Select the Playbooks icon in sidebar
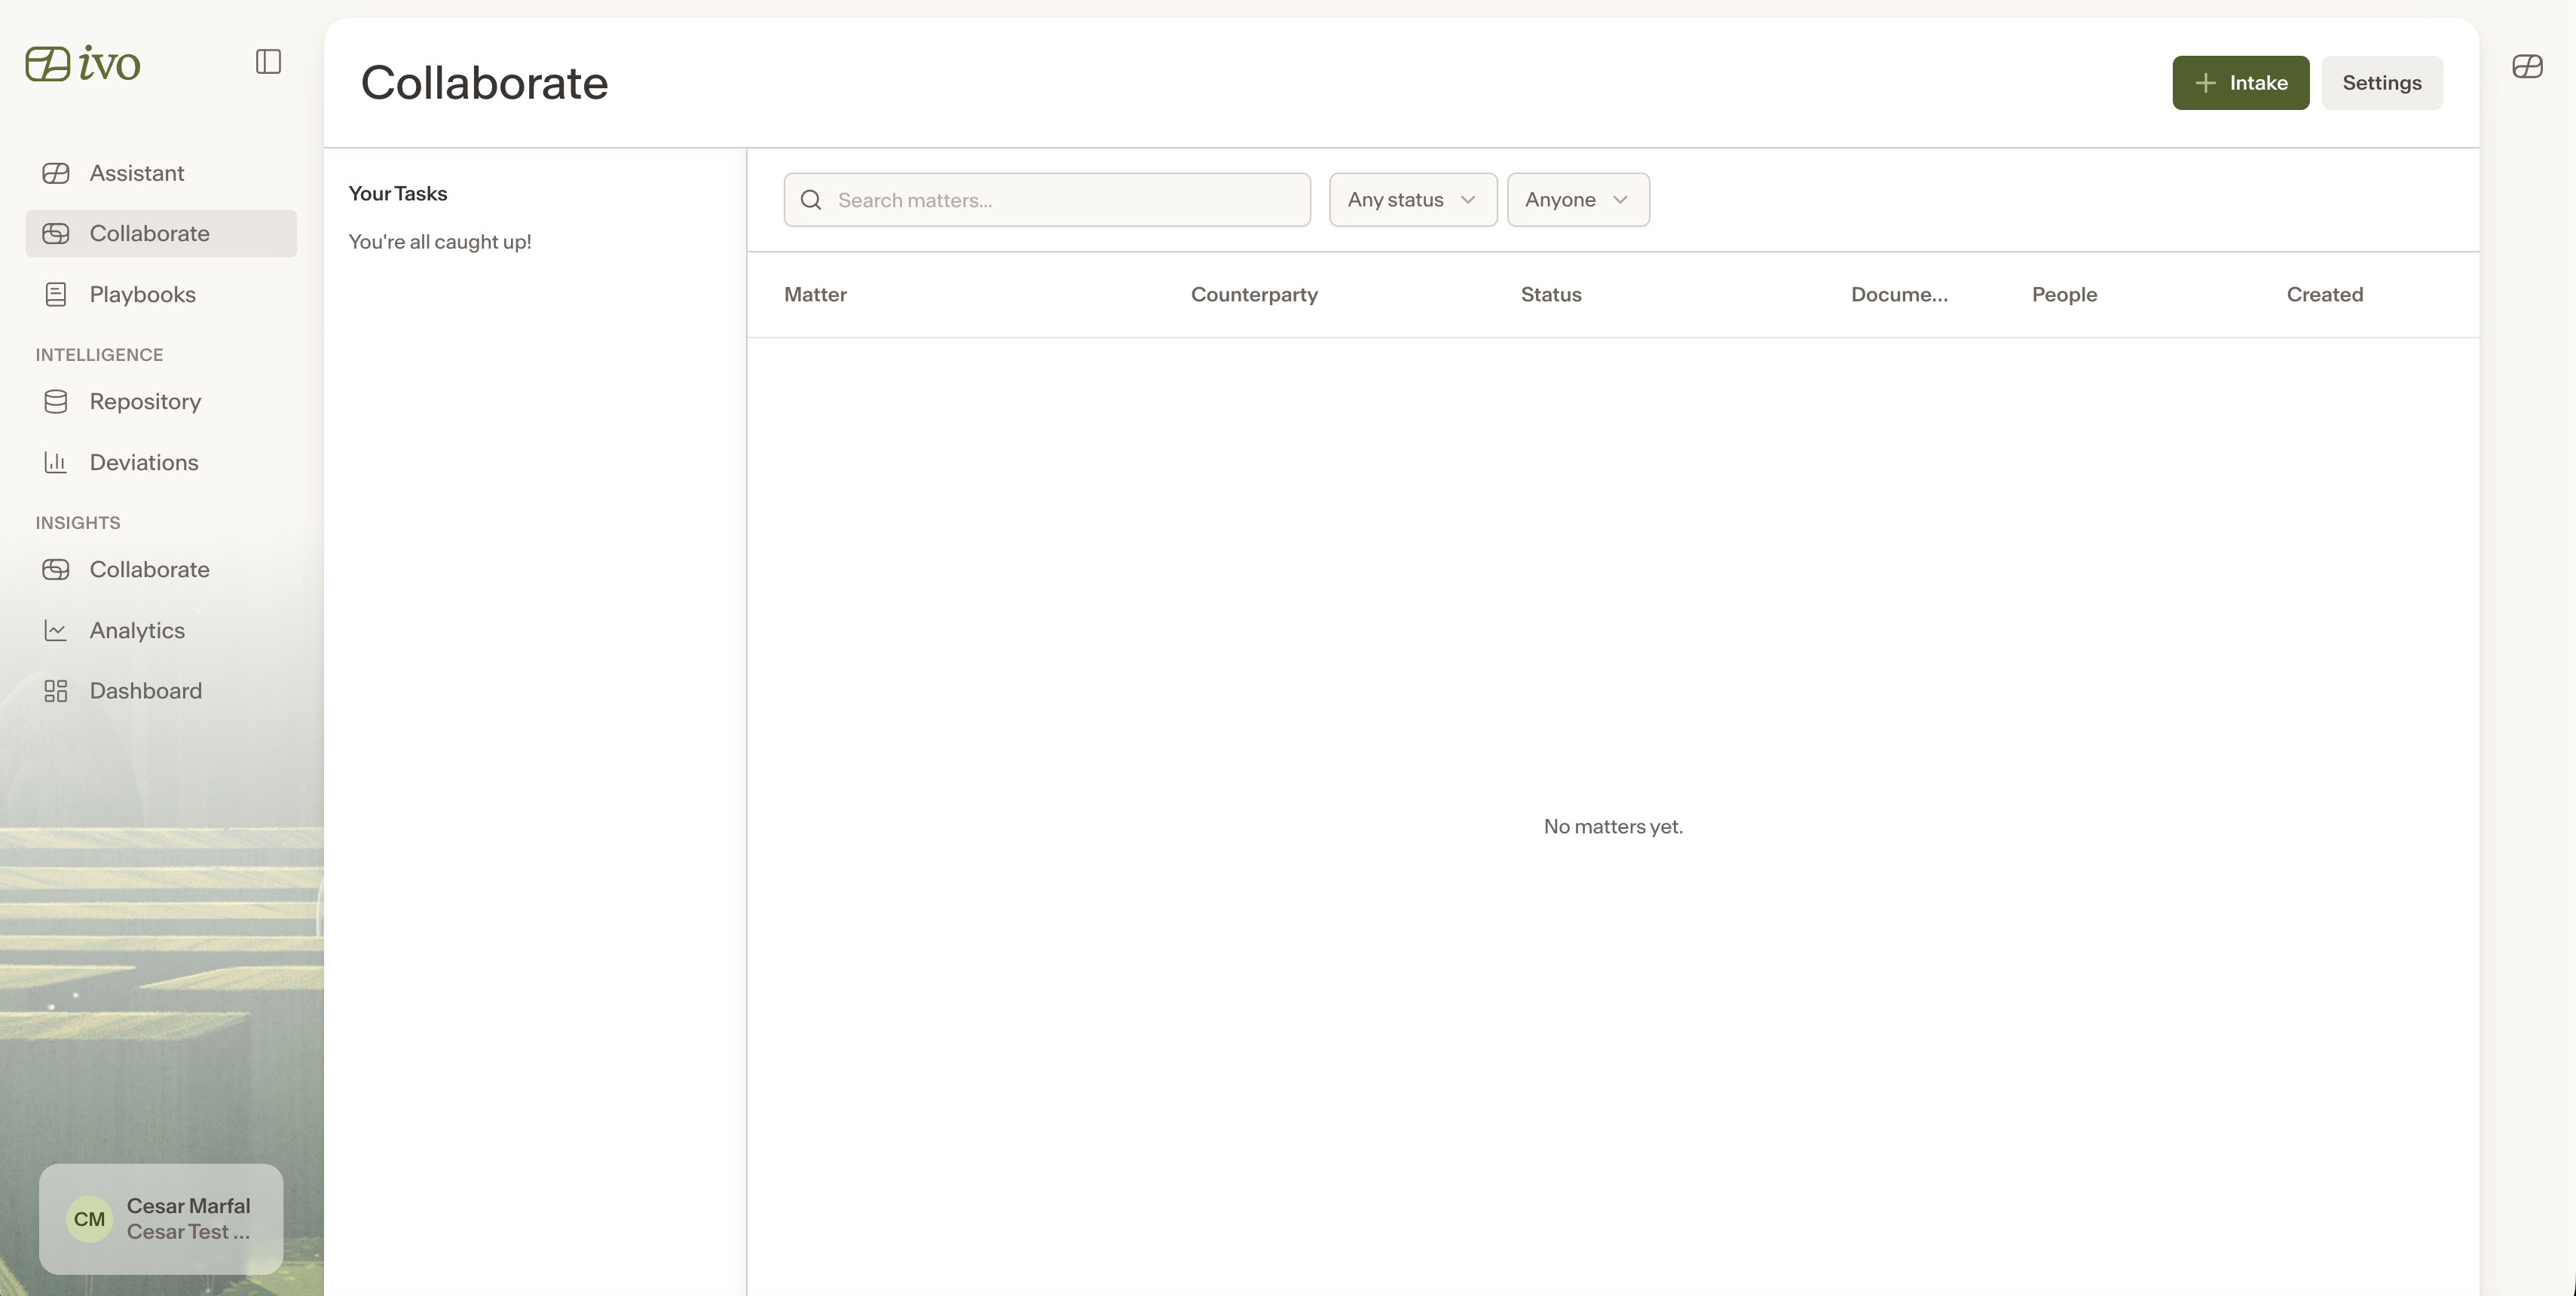The image size is (2576, 1296). (56, 294)
